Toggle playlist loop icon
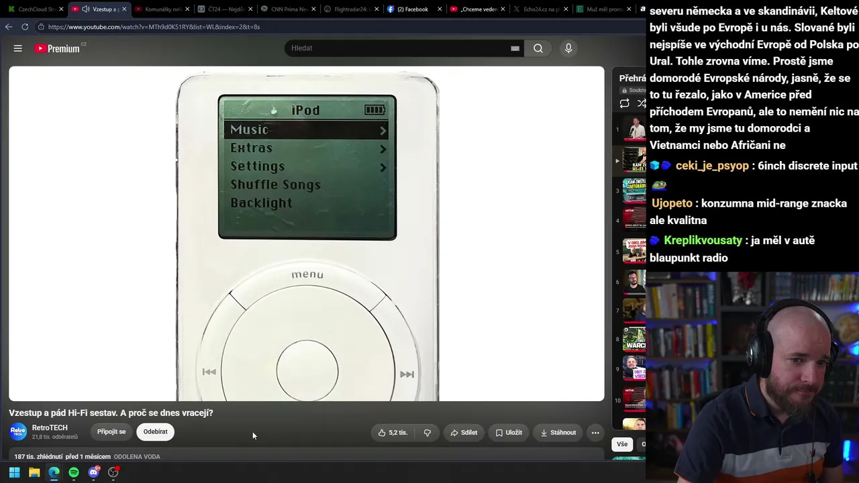This screenshot has width=859, height=483. pyautogui.click(x=625, y=103)
